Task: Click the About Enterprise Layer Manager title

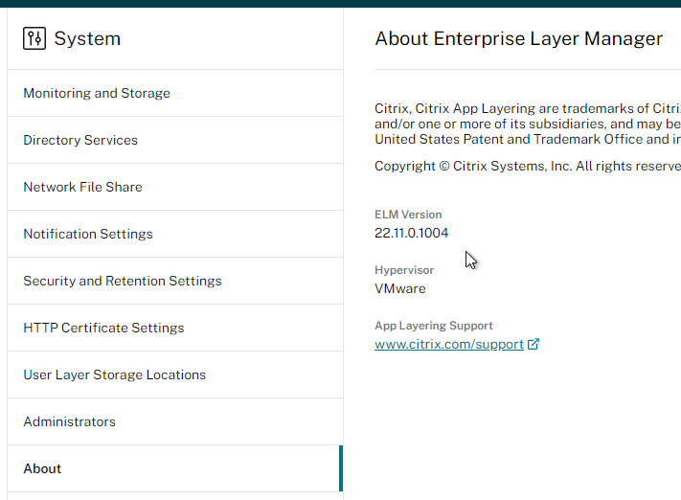Action: (x=519, y=38)
